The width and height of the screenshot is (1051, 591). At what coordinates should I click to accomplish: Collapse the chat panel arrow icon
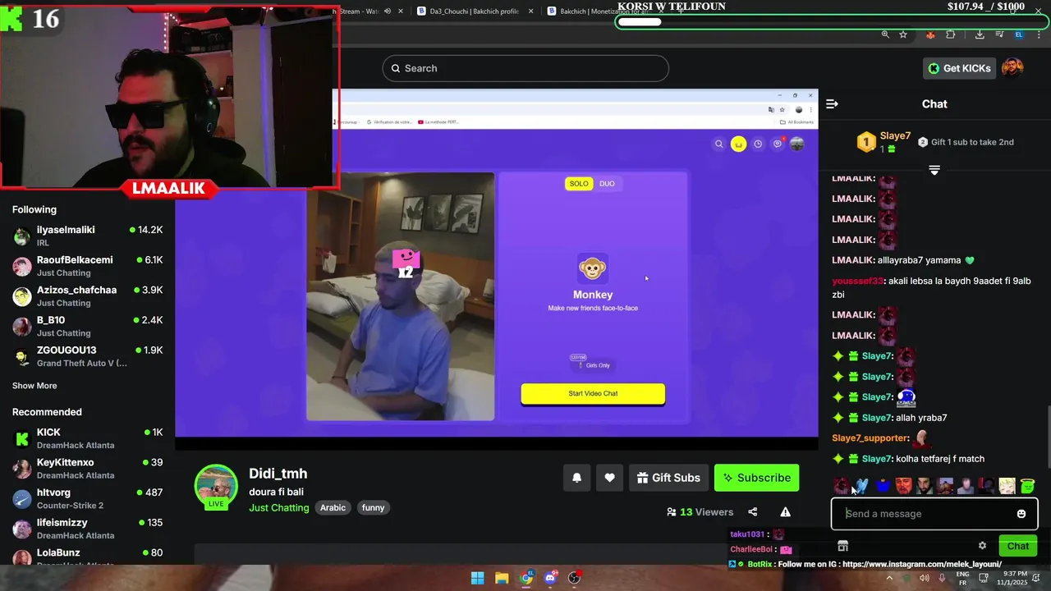832,104
